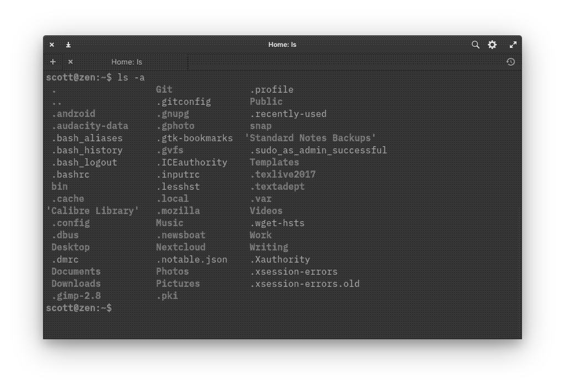Click the '.recently-used' entry

pos(288,114)
